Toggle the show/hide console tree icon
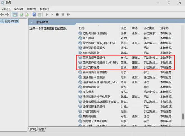185x136 pixels. tap(15, 15)
